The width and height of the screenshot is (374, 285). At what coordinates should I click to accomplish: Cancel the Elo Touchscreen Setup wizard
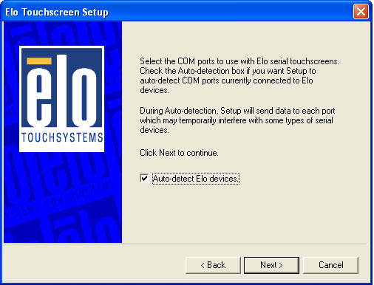tap(330, 265)
